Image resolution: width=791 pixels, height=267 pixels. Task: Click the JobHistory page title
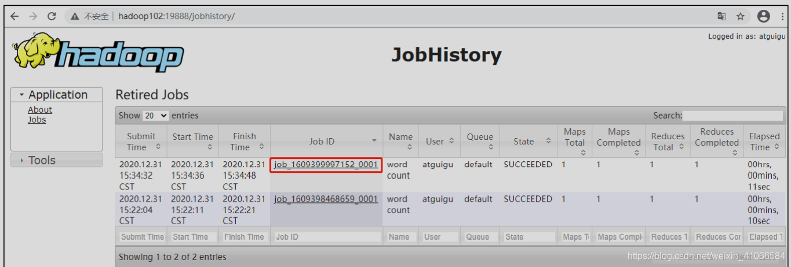(446, 55)
